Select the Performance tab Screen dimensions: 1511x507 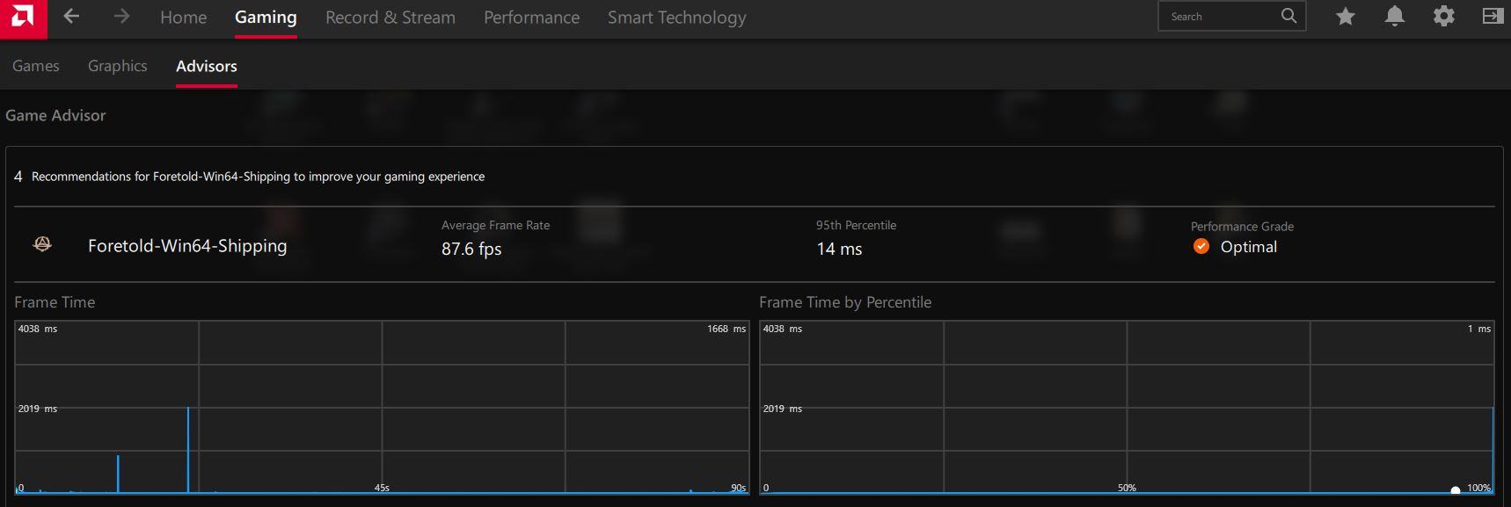pyautogui.click(x=531, y=18)
